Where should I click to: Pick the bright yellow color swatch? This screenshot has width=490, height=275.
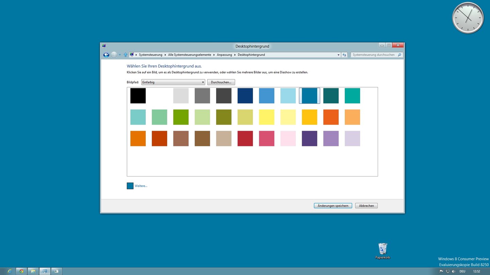[266, 117]
